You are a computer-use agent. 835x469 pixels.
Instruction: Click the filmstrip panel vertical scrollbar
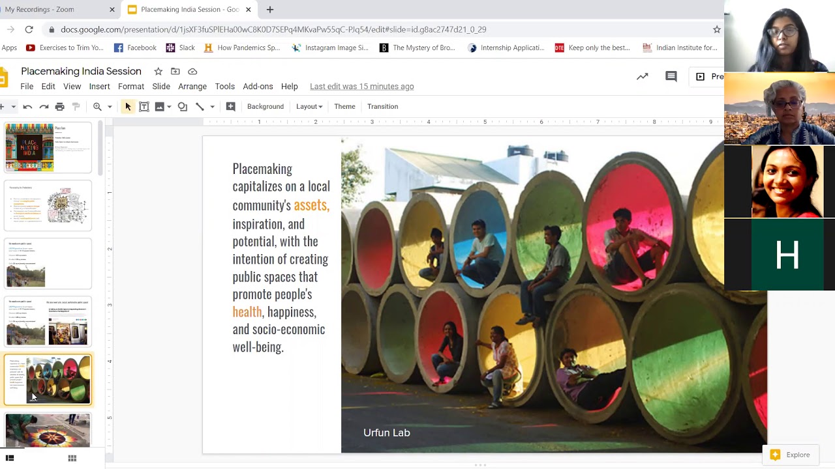(x=100, y=149)
